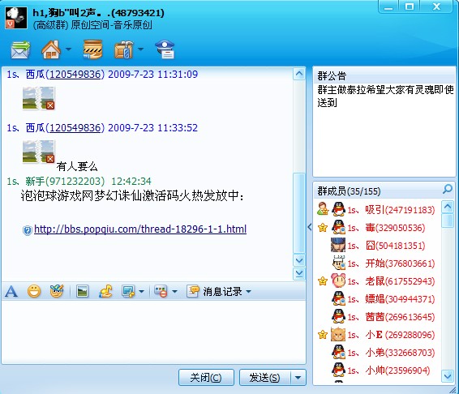This screenshot has width=459, height=394.
Task: Click the 发送(S) button
Action: [265, 377]
